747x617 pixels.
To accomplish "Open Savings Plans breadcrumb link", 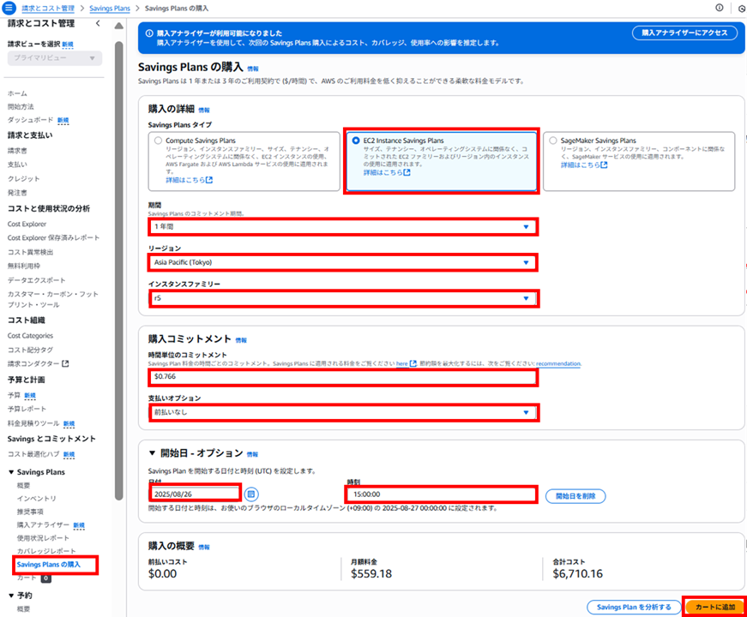I will tap(110, 8).
